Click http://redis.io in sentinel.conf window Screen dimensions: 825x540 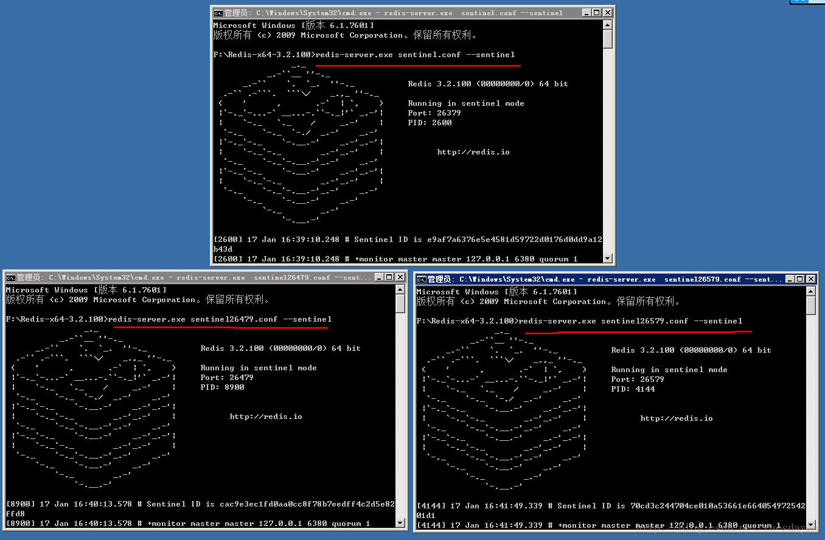click(x=473, y=152)
